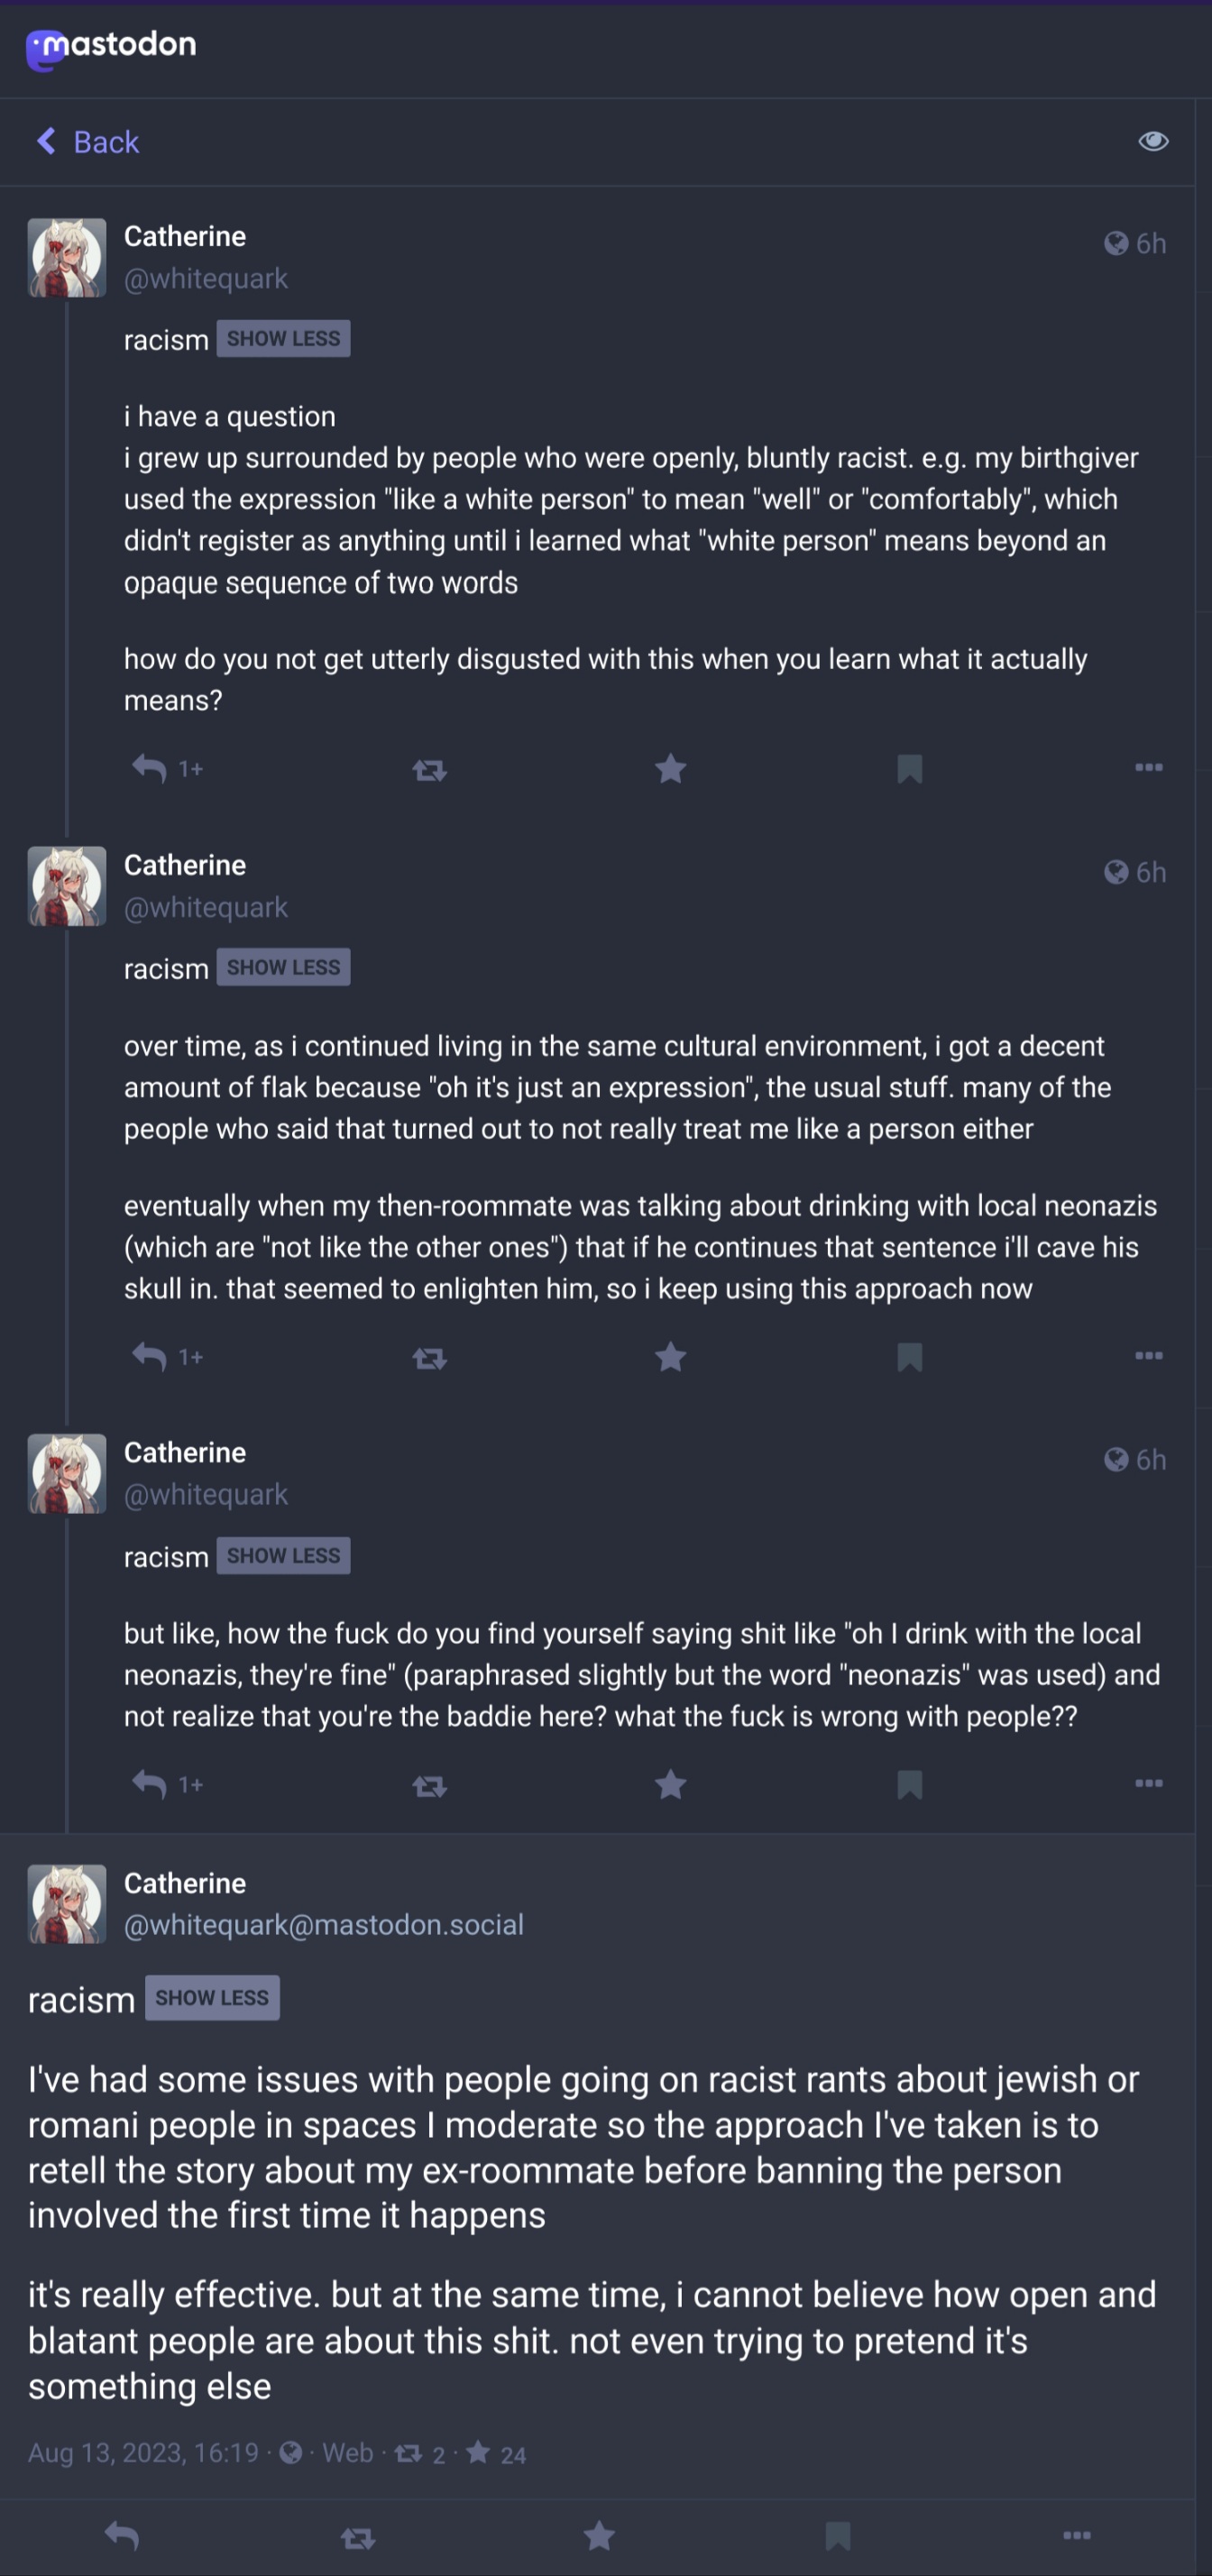Collapse first post with SHOW LESS

tap(283, 339)
